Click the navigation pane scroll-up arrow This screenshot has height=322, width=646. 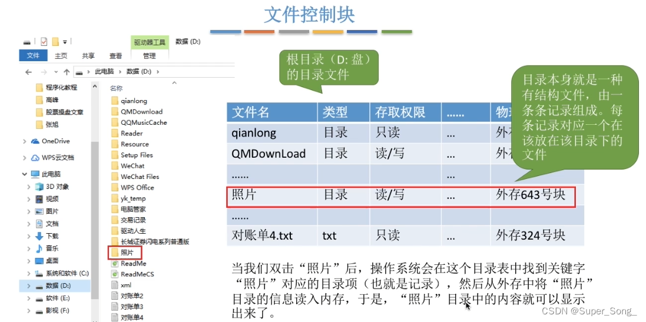(x=95, y=87)
